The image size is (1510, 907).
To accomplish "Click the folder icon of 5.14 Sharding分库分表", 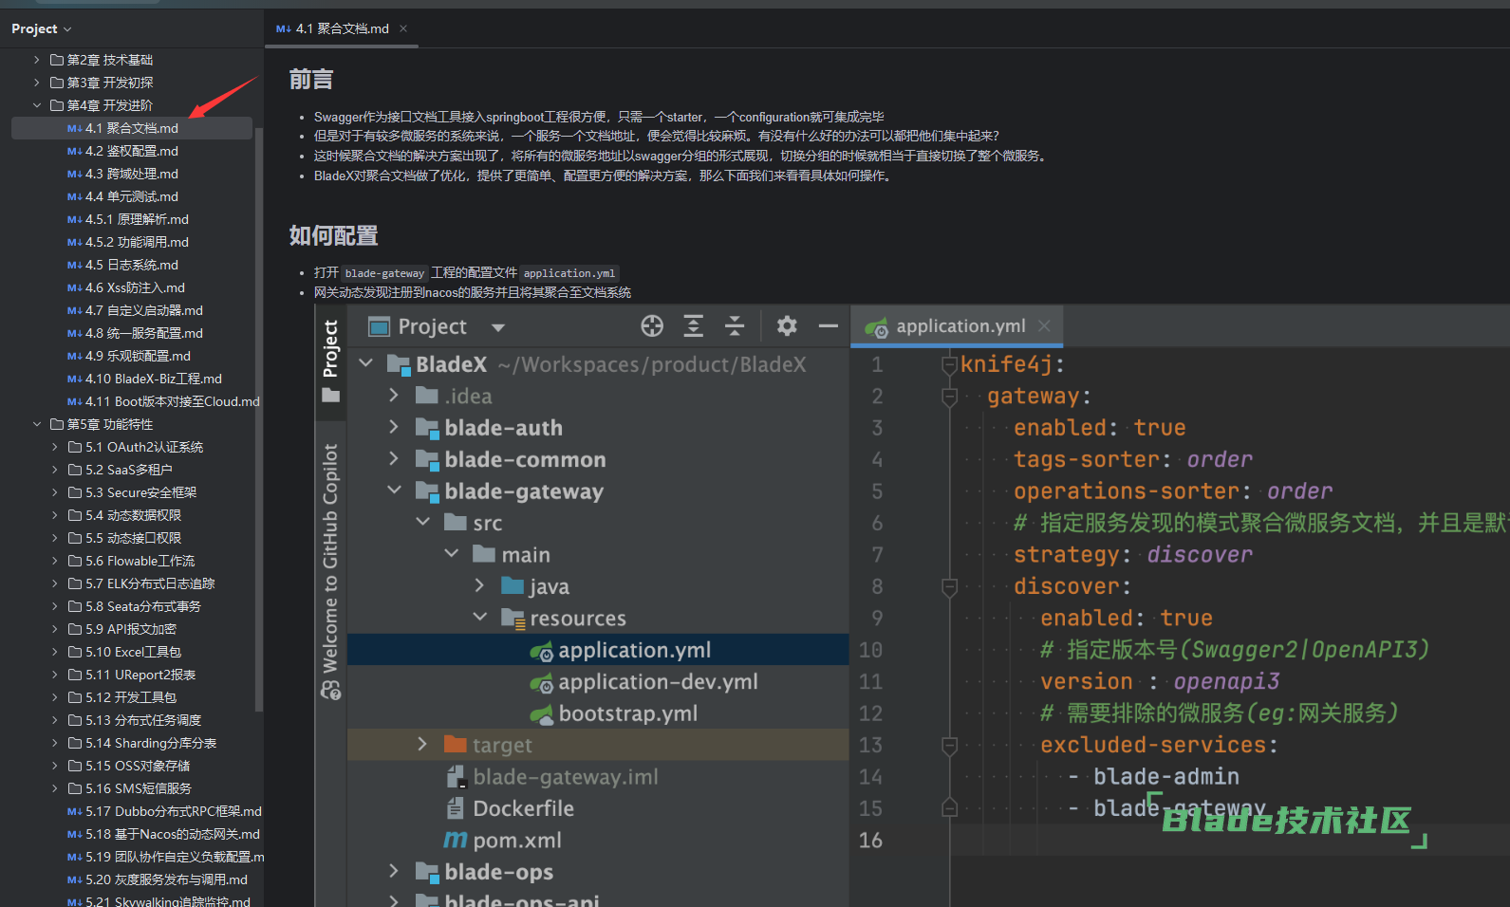I will click(75, 743).
